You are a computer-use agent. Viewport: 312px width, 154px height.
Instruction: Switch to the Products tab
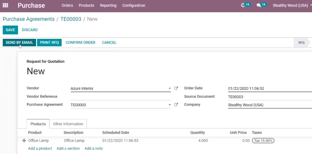(x=38, y=124)
